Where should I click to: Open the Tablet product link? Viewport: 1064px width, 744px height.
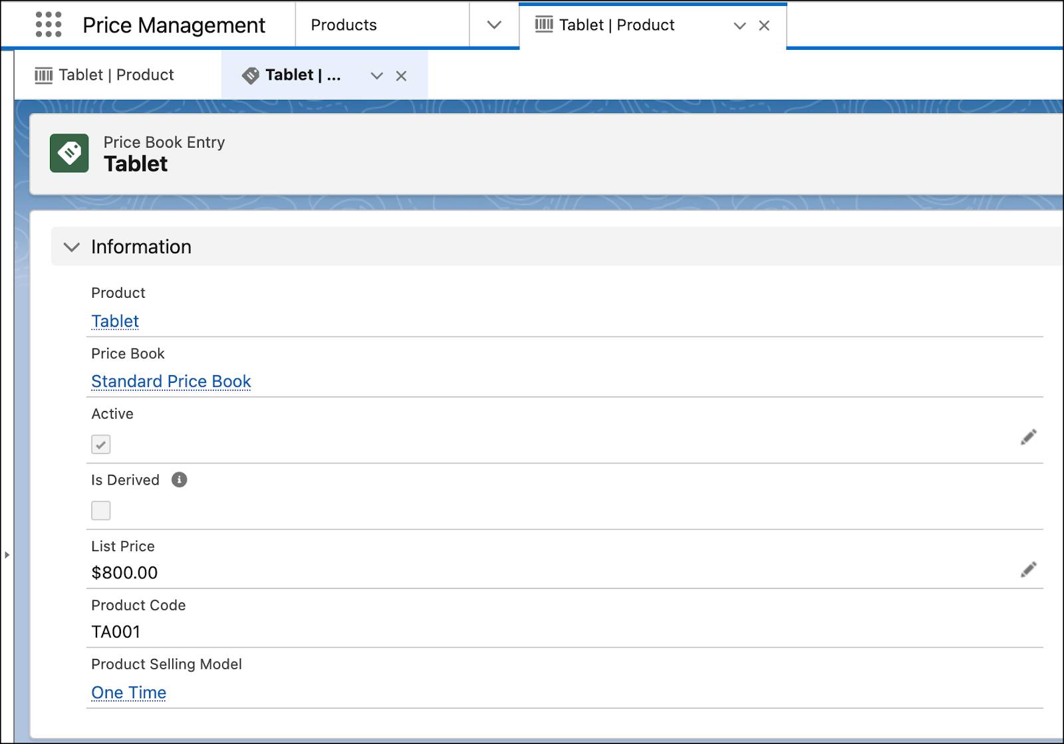pyautogui.click(x=115, y=321)
